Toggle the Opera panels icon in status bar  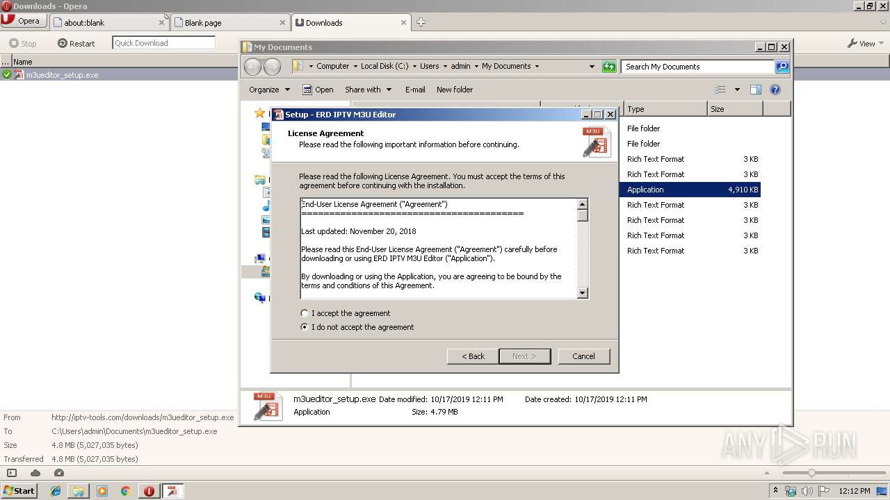12,473
